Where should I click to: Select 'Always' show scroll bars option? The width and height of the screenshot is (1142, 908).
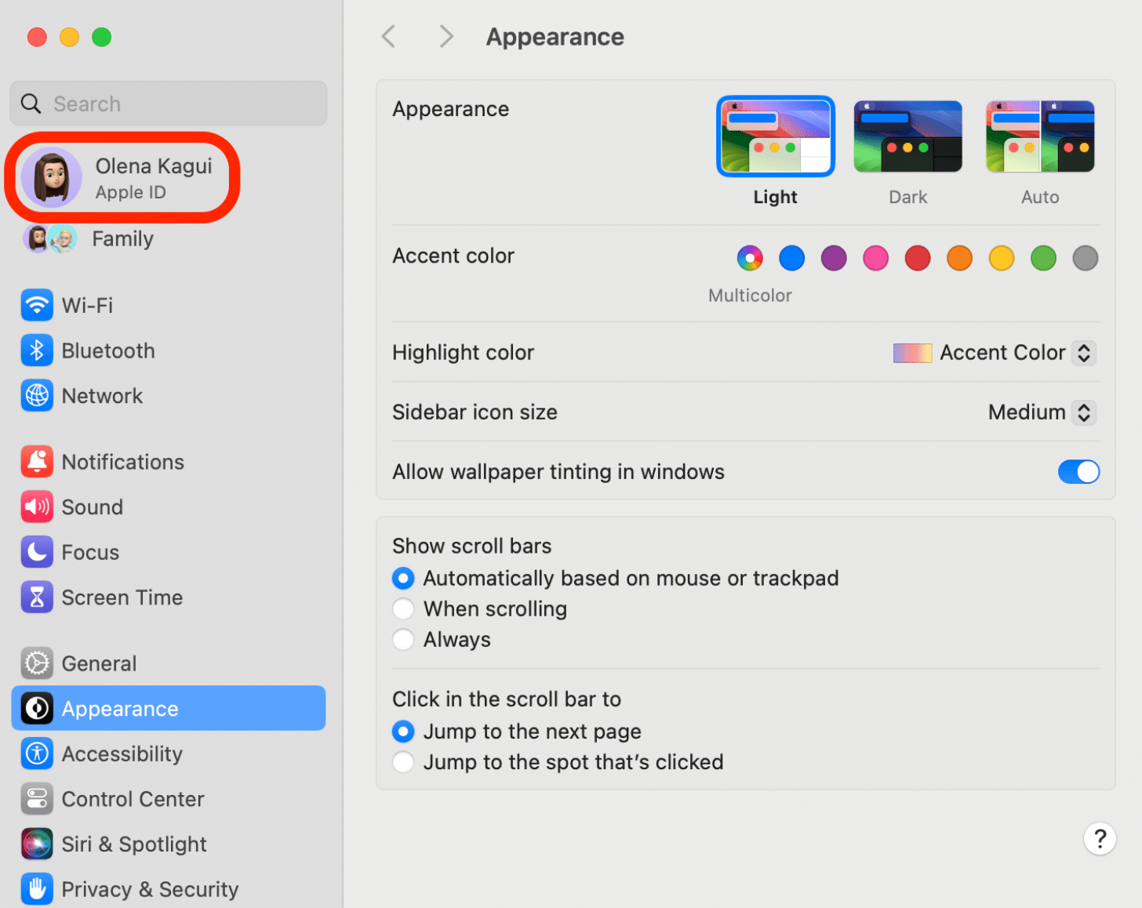pyautogui.click(x=403, y=640)
